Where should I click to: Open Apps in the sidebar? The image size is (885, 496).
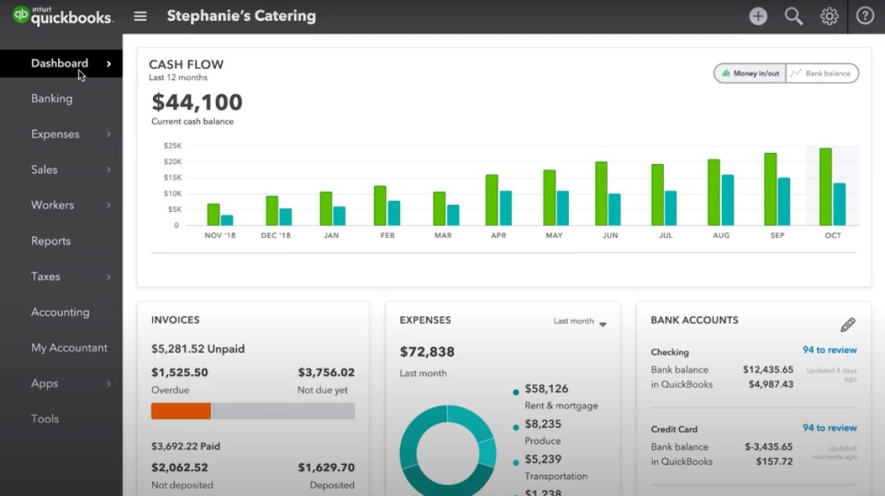(x=45, y=384)
